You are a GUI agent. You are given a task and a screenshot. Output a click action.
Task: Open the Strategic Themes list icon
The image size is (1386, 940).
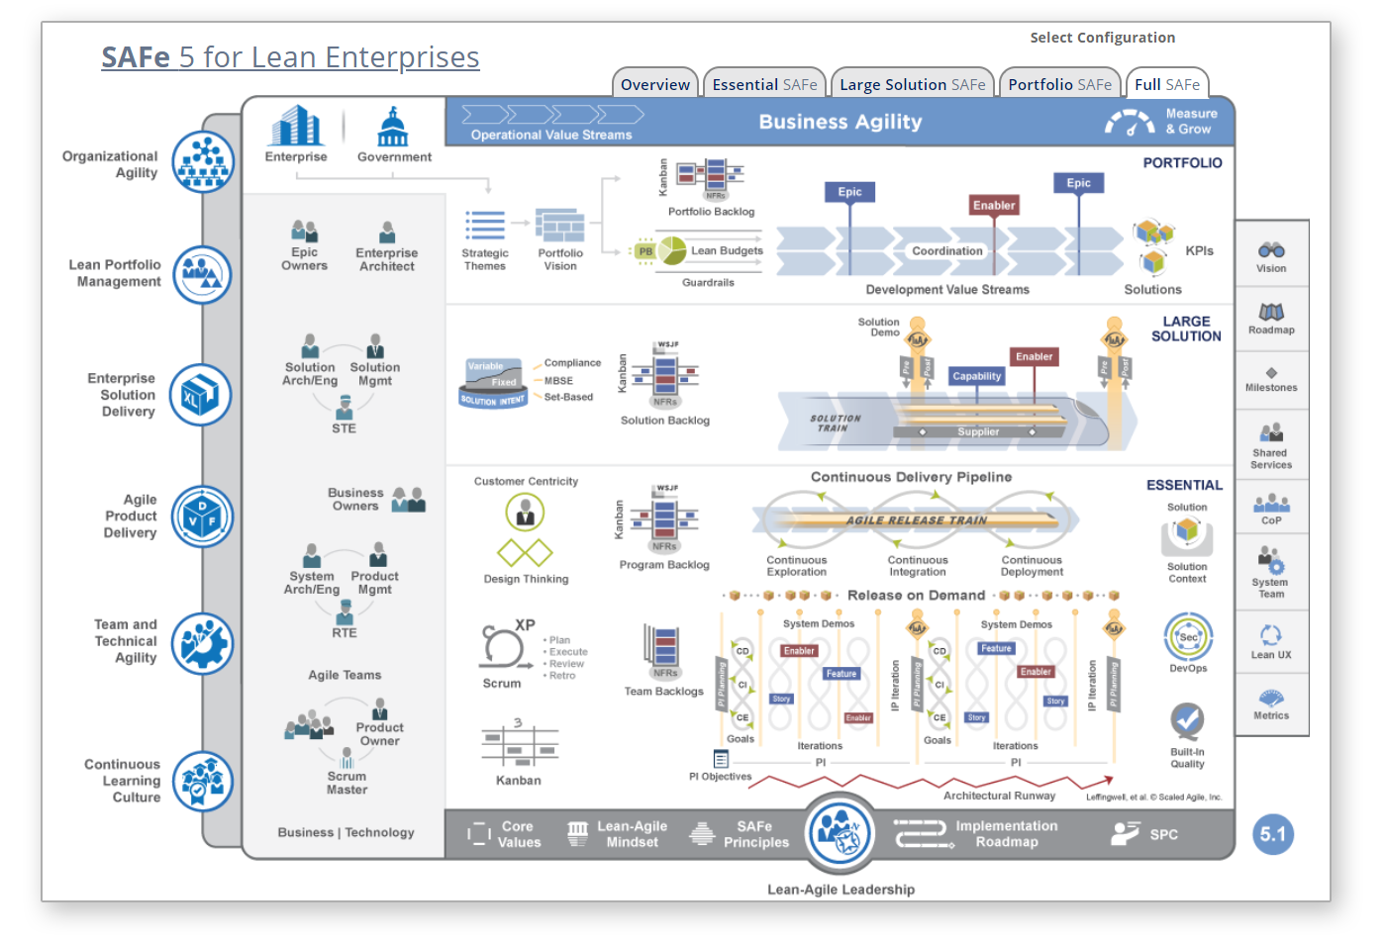tap(485, 226)
